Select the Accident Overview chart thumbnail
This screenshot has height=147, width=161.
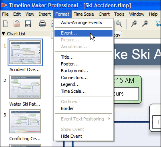pos(25,52)
